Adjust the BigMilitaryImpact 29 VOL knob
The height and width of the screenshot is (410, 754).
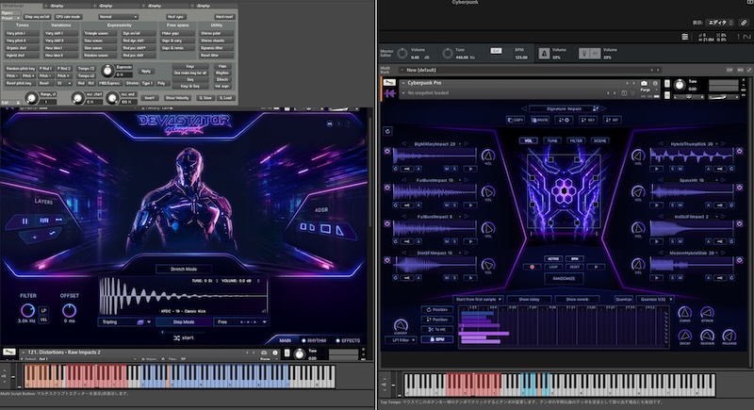(x=488, y=156)
